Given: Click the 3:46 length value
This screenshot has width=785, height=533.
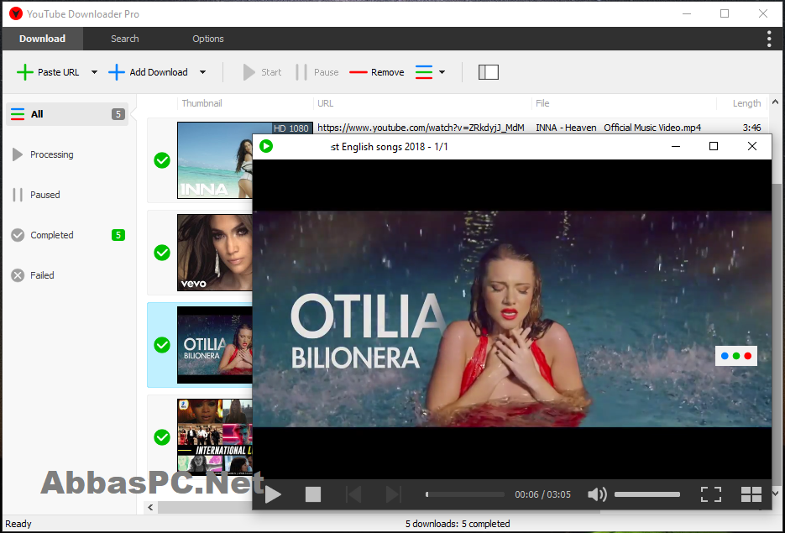Looking at the screenshot, I should coord(752,128).
